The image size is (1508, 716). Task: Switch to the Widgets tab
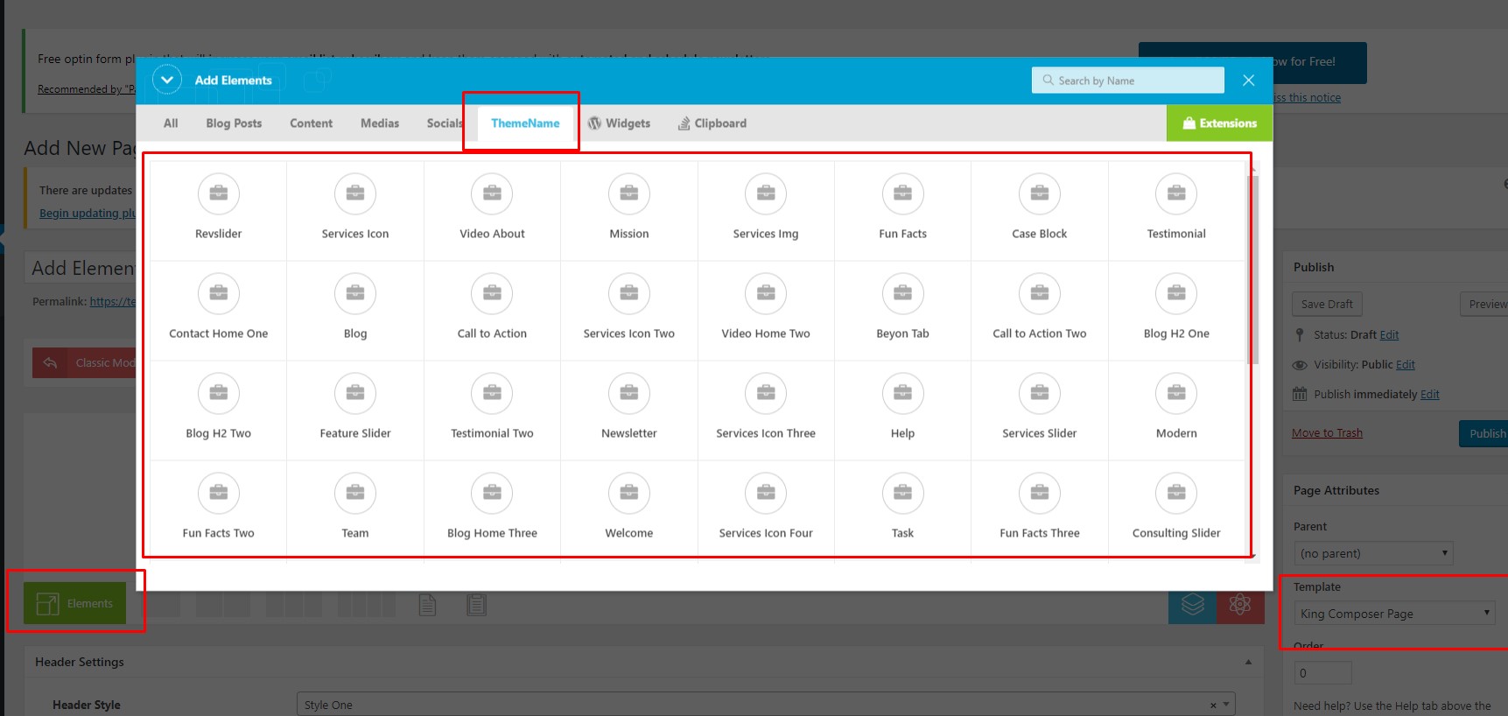pos(620,123)
